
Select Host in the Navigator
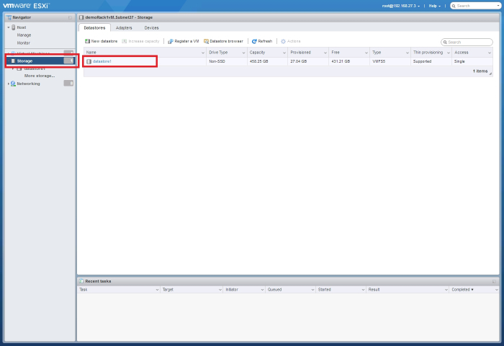[x=22, y=27]
